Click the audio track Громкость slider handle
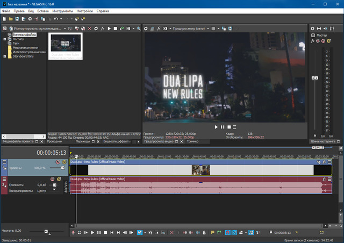The image size is (344, 243). (55, 184)
